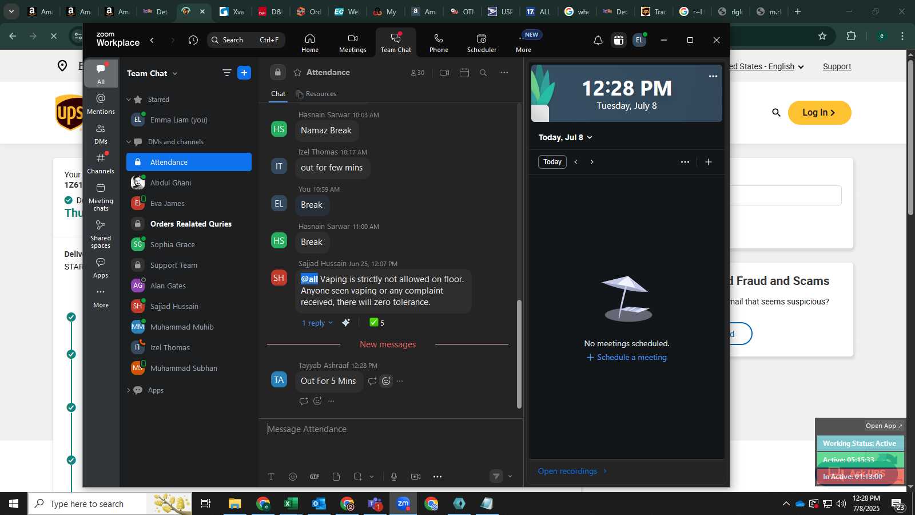Open the Phone tab
This screenshot has width=915, height=515.
click(439, 43)
